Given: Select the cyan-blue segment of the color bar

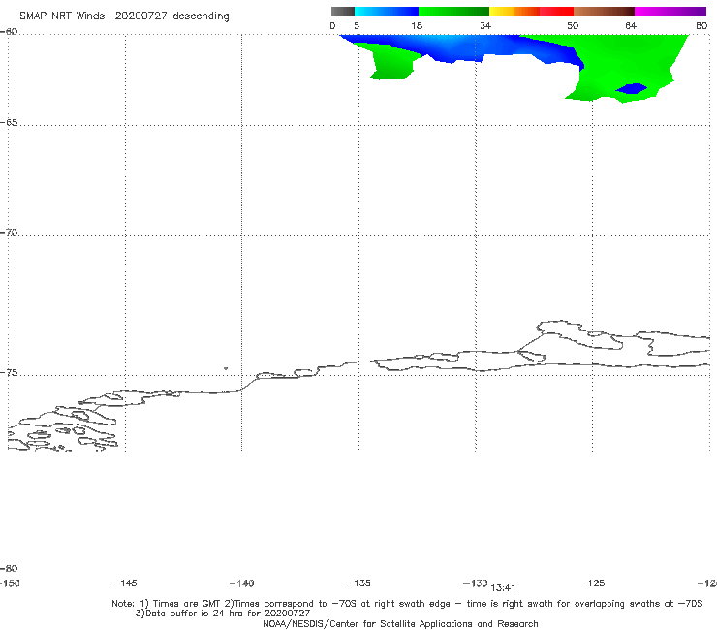Looking at the screenshot, I should (x=387, y=12).
